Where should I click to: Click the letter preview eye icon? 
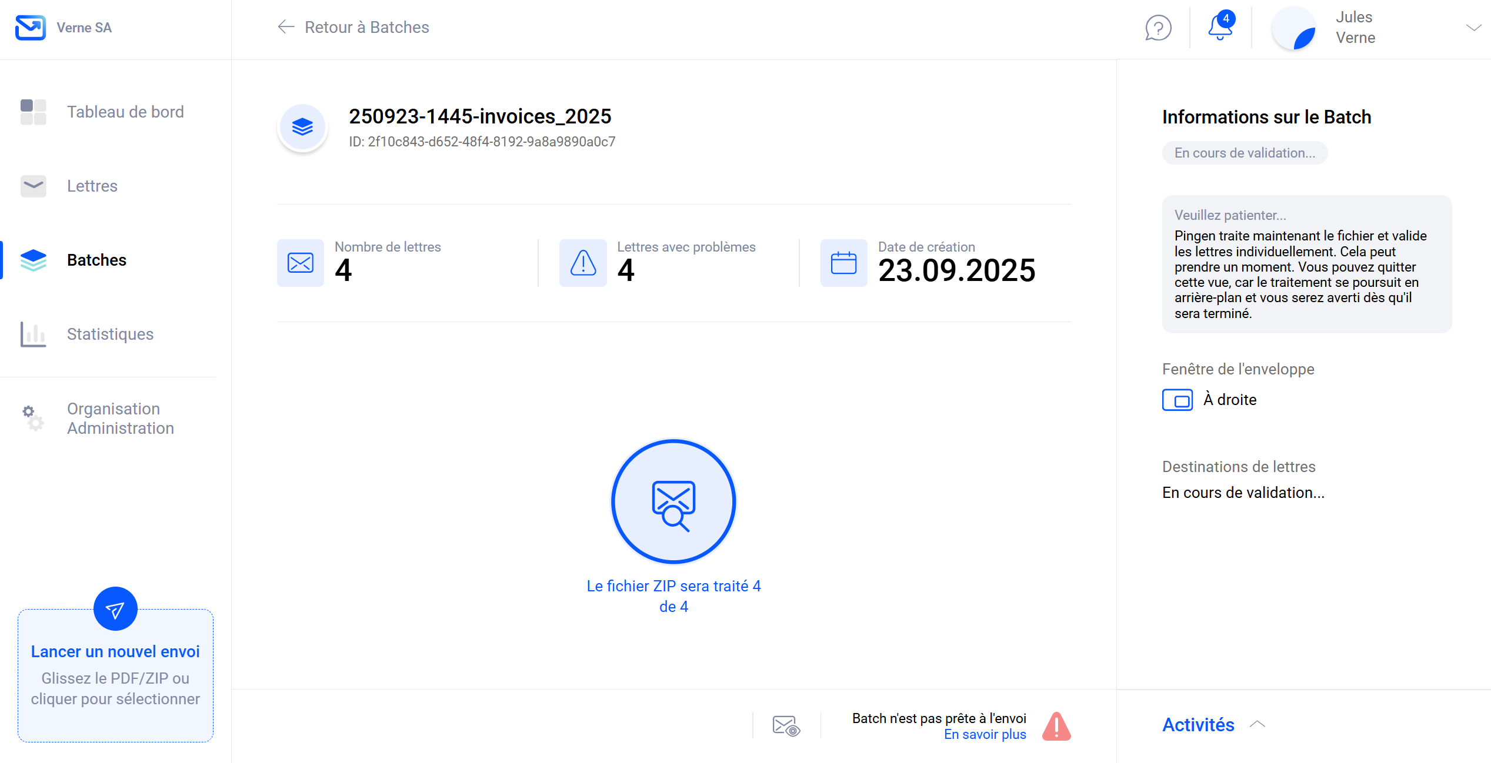(x=786, y=726)
